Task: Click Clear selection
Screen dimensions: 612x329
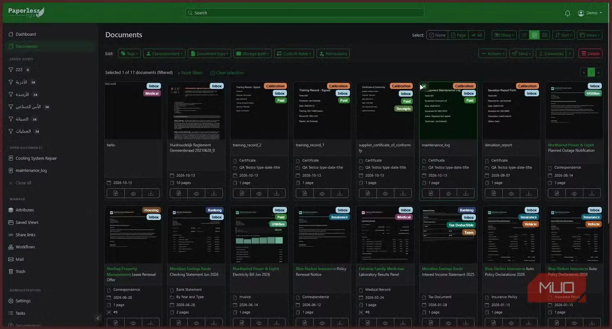Action: (x=227, y=73)
